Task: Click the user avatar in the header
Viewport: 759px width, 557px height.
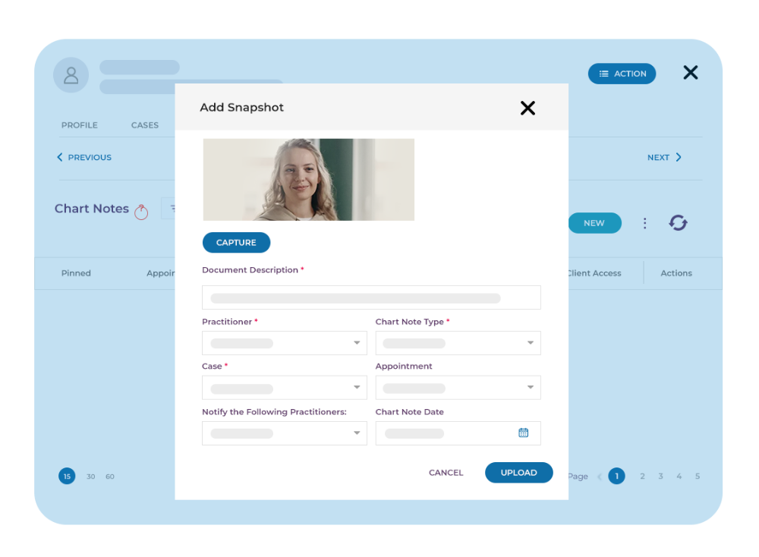Action: (71, 74)
